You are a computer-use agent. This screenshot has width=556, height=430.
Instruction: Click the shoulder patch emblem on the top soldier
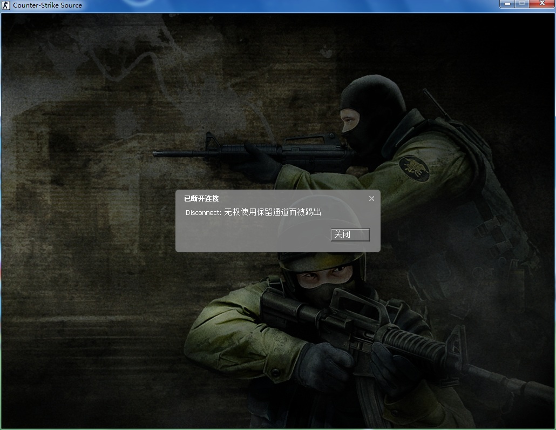(x=415, y=166)
